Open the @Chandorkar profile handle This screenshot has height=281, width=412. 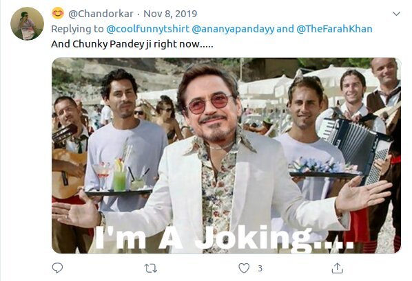pyautogui.click(x=101, y=14)
